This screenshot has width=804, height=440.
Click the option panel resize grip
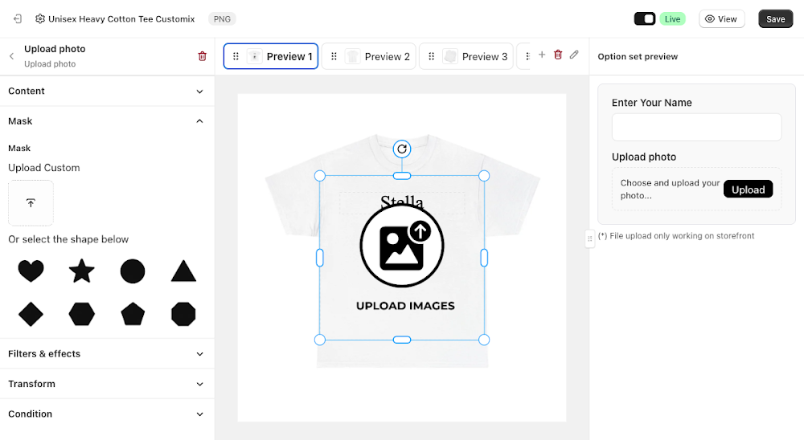(589, 238)
